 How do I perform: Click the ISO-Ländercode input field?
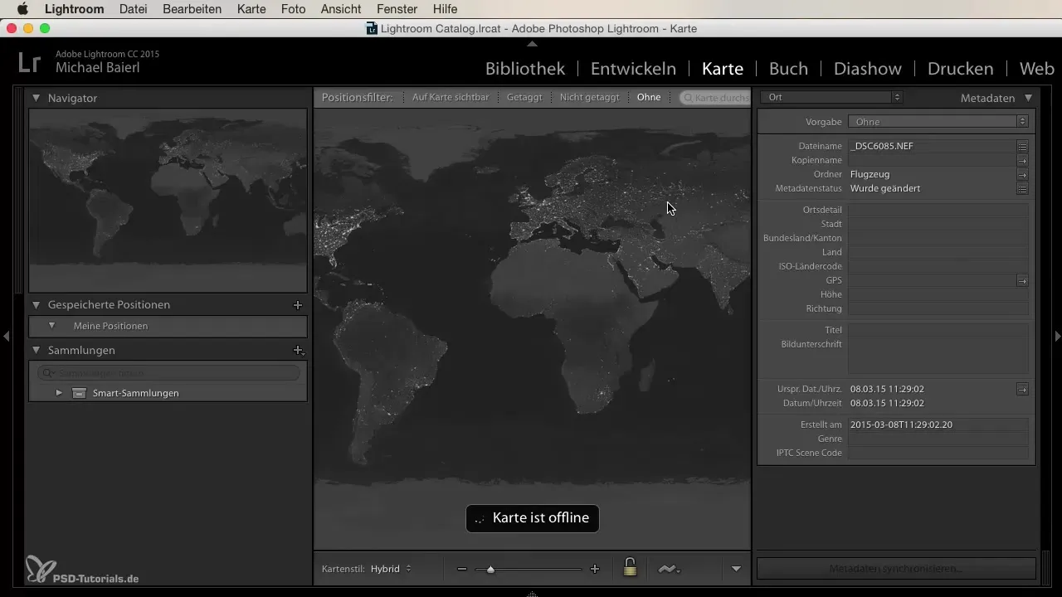[x=938, y=266]
